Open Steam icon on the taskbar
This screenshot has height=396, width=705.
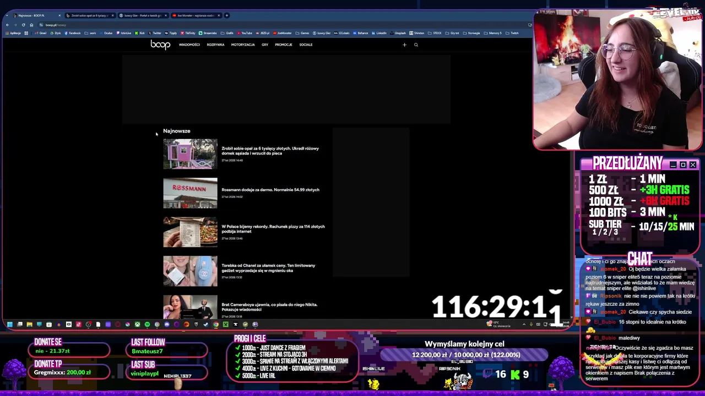[205, 324]
